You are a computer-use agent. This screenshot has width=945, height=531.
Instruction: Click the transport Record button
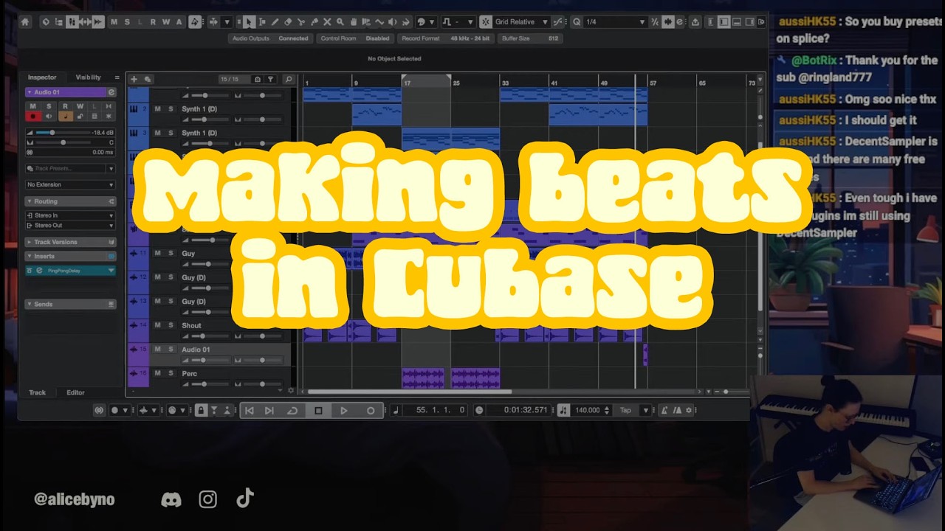371,410
